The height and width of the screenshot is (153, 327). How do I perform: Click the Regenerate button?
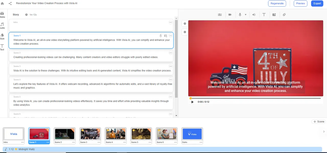click(x=277, y=4)
